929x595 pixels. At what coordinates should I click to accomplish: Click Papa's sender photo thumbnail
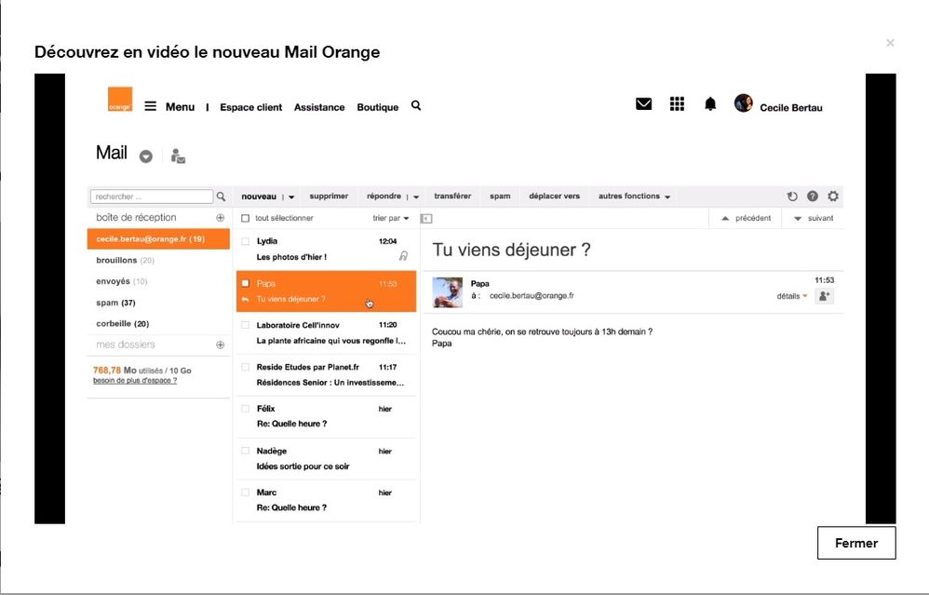[448, 292]
